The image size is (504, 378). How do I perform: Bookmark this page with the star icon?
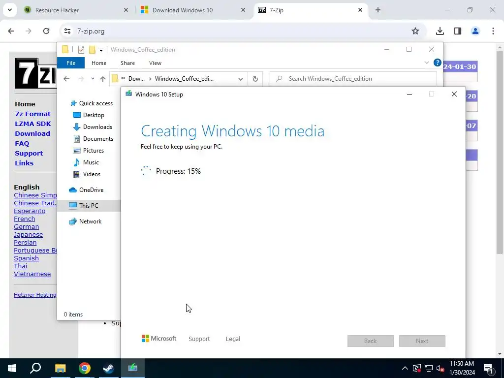(x=415, y=31)
